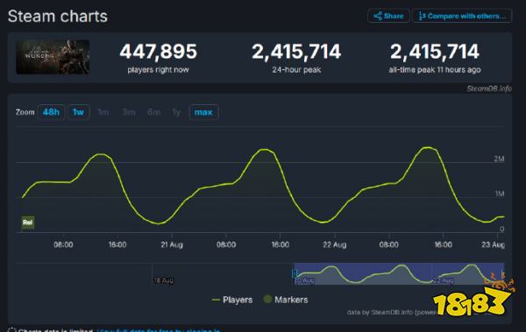Open Compare with others option

[x=462, y=16]
